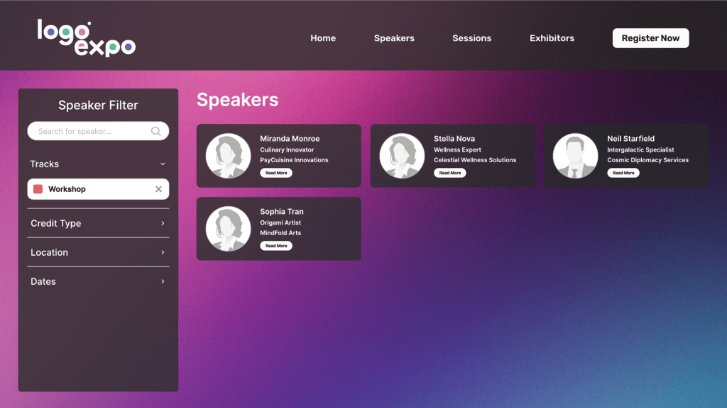The width and height of the screenshot is (727, 408).
Task: Click the Logo Expo logo
Action: pos(86,38)
